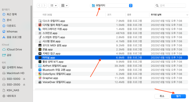Eject the SSD-250G drive
Viewport: 189px width, 102px height.
[24, 84]
